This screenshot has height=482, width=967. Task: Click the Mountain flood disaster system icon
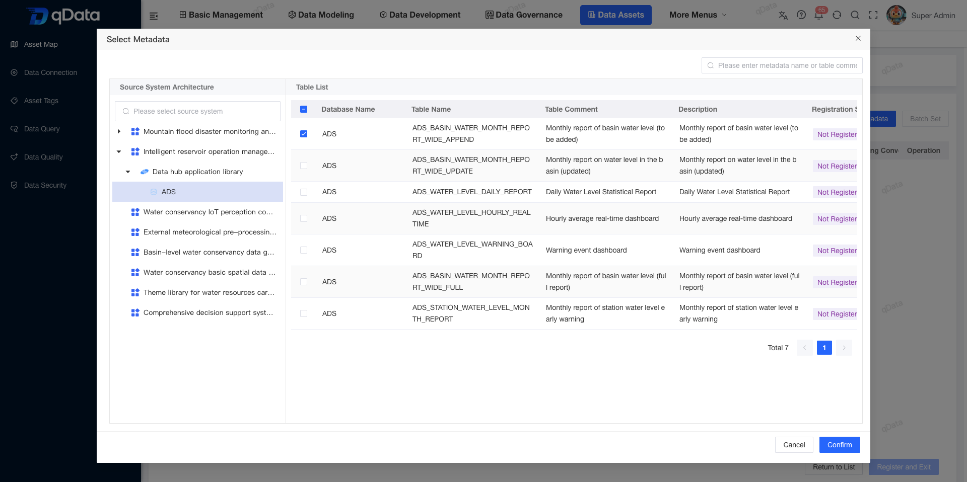click(x=135, y=131)
